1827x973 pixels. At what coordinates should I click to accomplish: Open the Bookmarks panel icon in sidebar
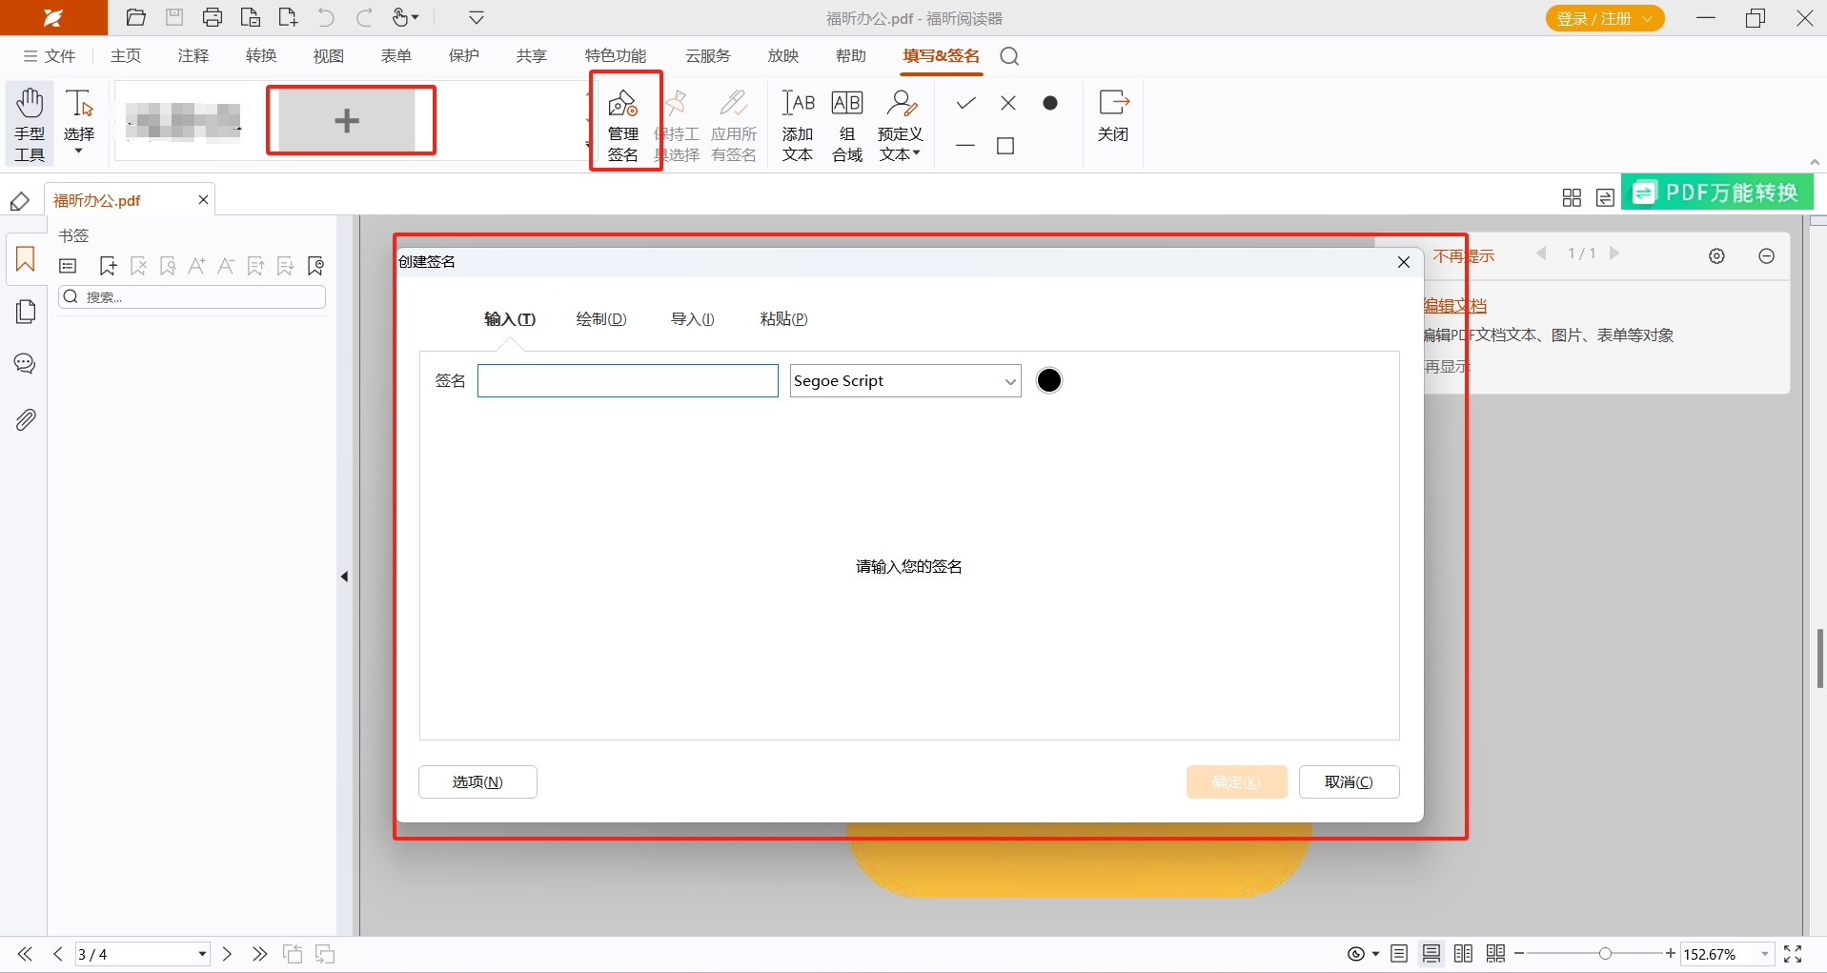[25, 259]
